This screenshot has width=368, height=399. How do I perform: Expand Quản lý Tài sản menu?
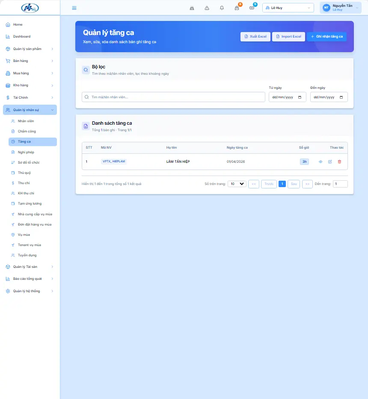pos(30,267)
